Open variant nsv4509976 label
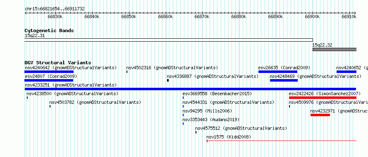The width and height of the screenshot is (368, 157). coord(328,103)
